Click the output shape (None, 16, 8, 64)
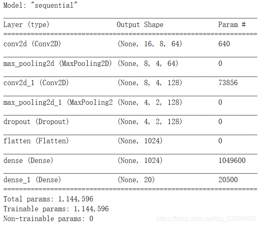 coord(150,44)
